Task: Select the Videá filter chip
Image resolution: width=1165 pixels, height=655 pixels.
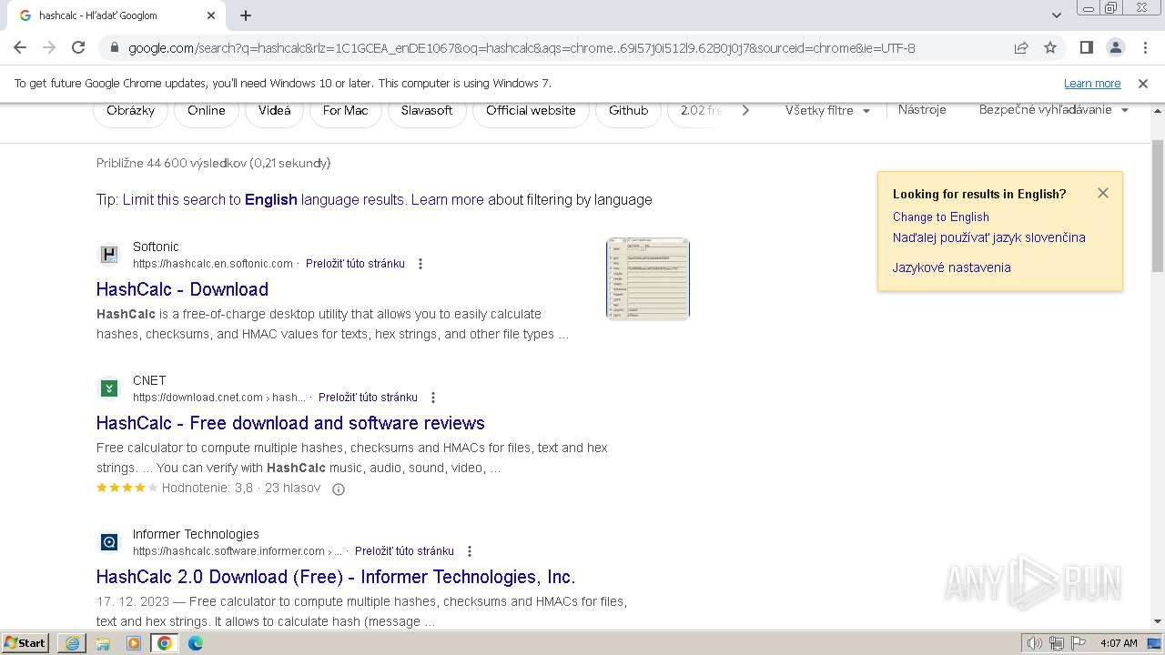Action: pos(274,110)
